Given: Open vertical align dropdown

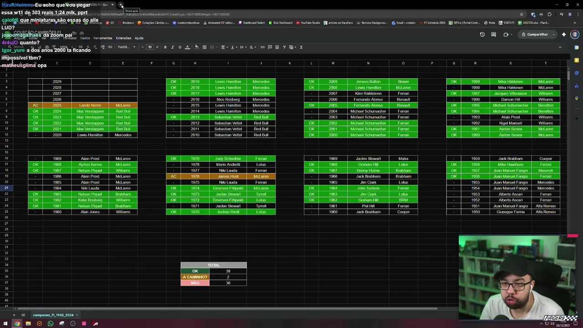Looking at the screenshot, I should tap(233, 47).
